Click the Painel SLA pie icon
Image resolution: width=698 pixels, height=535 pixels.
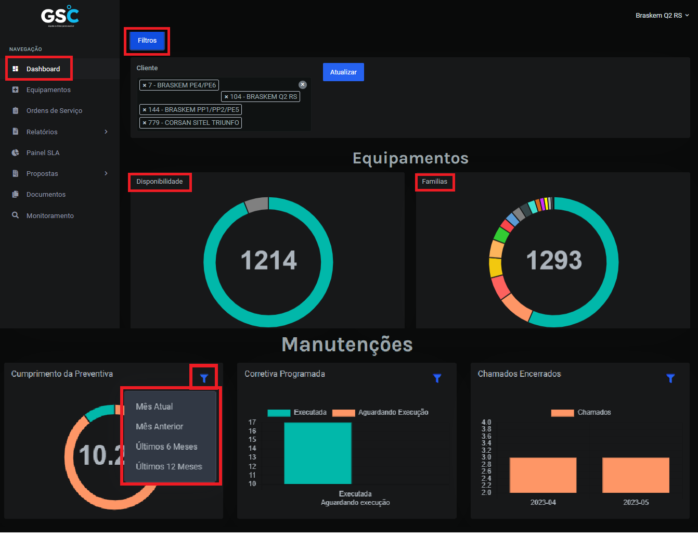16,152
